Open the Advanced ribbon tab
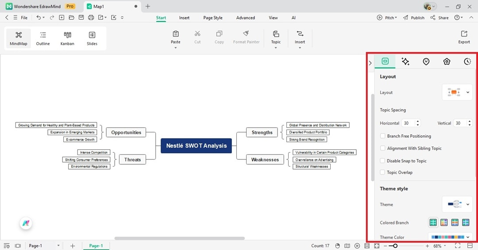Image resolution: width=478 pixels, height=250 pixels. pyautogui.click(x=245, y=18)
